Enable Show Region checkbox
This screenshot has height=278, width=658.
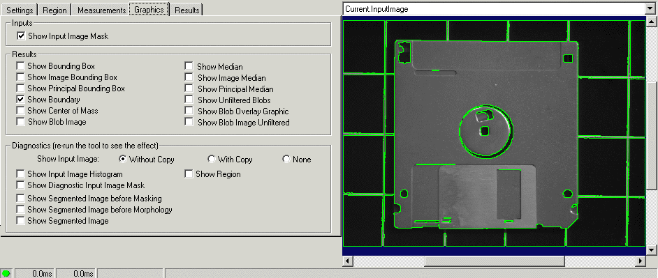[x=189, y=173]
